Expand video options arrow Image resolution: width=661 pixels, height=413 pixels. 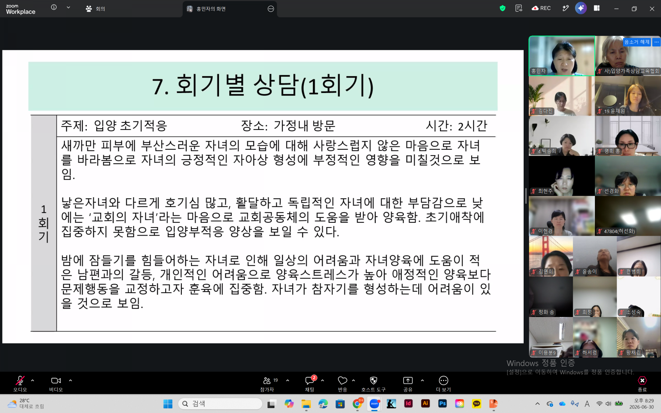[x=71, y=381]
